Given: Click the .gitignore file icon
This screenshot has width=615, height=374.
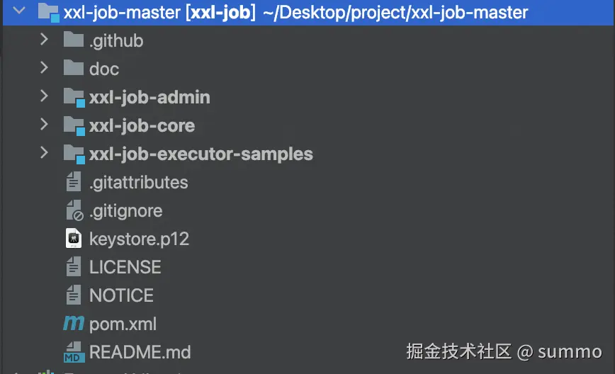Looking at the screenshot, I should coord(74,210).
